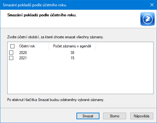The width and height of the screenshot is (157, 123).
Task: Close the dialog with the X button
Action: 152,5
